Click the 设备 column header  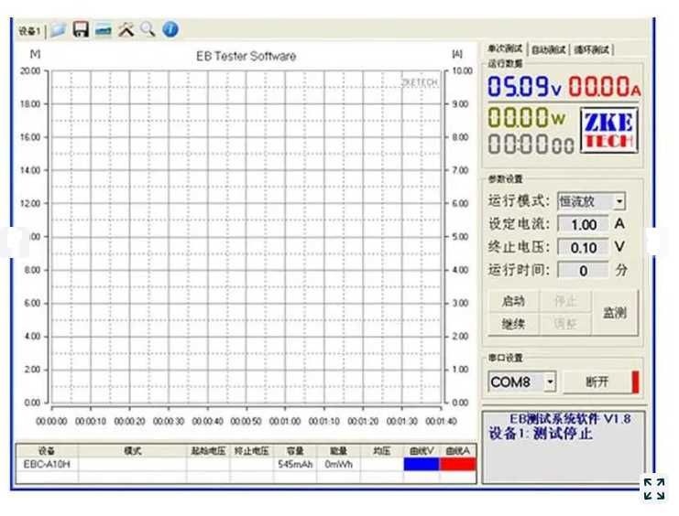point(47,451)
